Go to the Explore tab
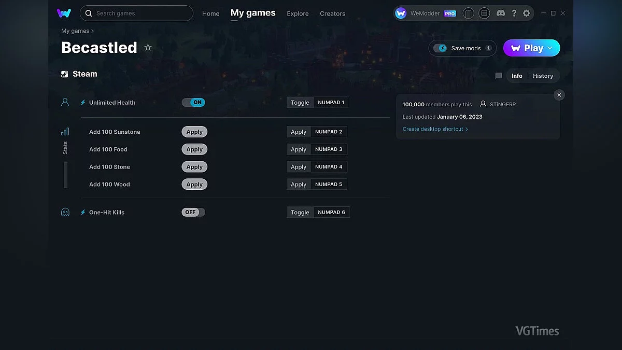 [298, 13]
